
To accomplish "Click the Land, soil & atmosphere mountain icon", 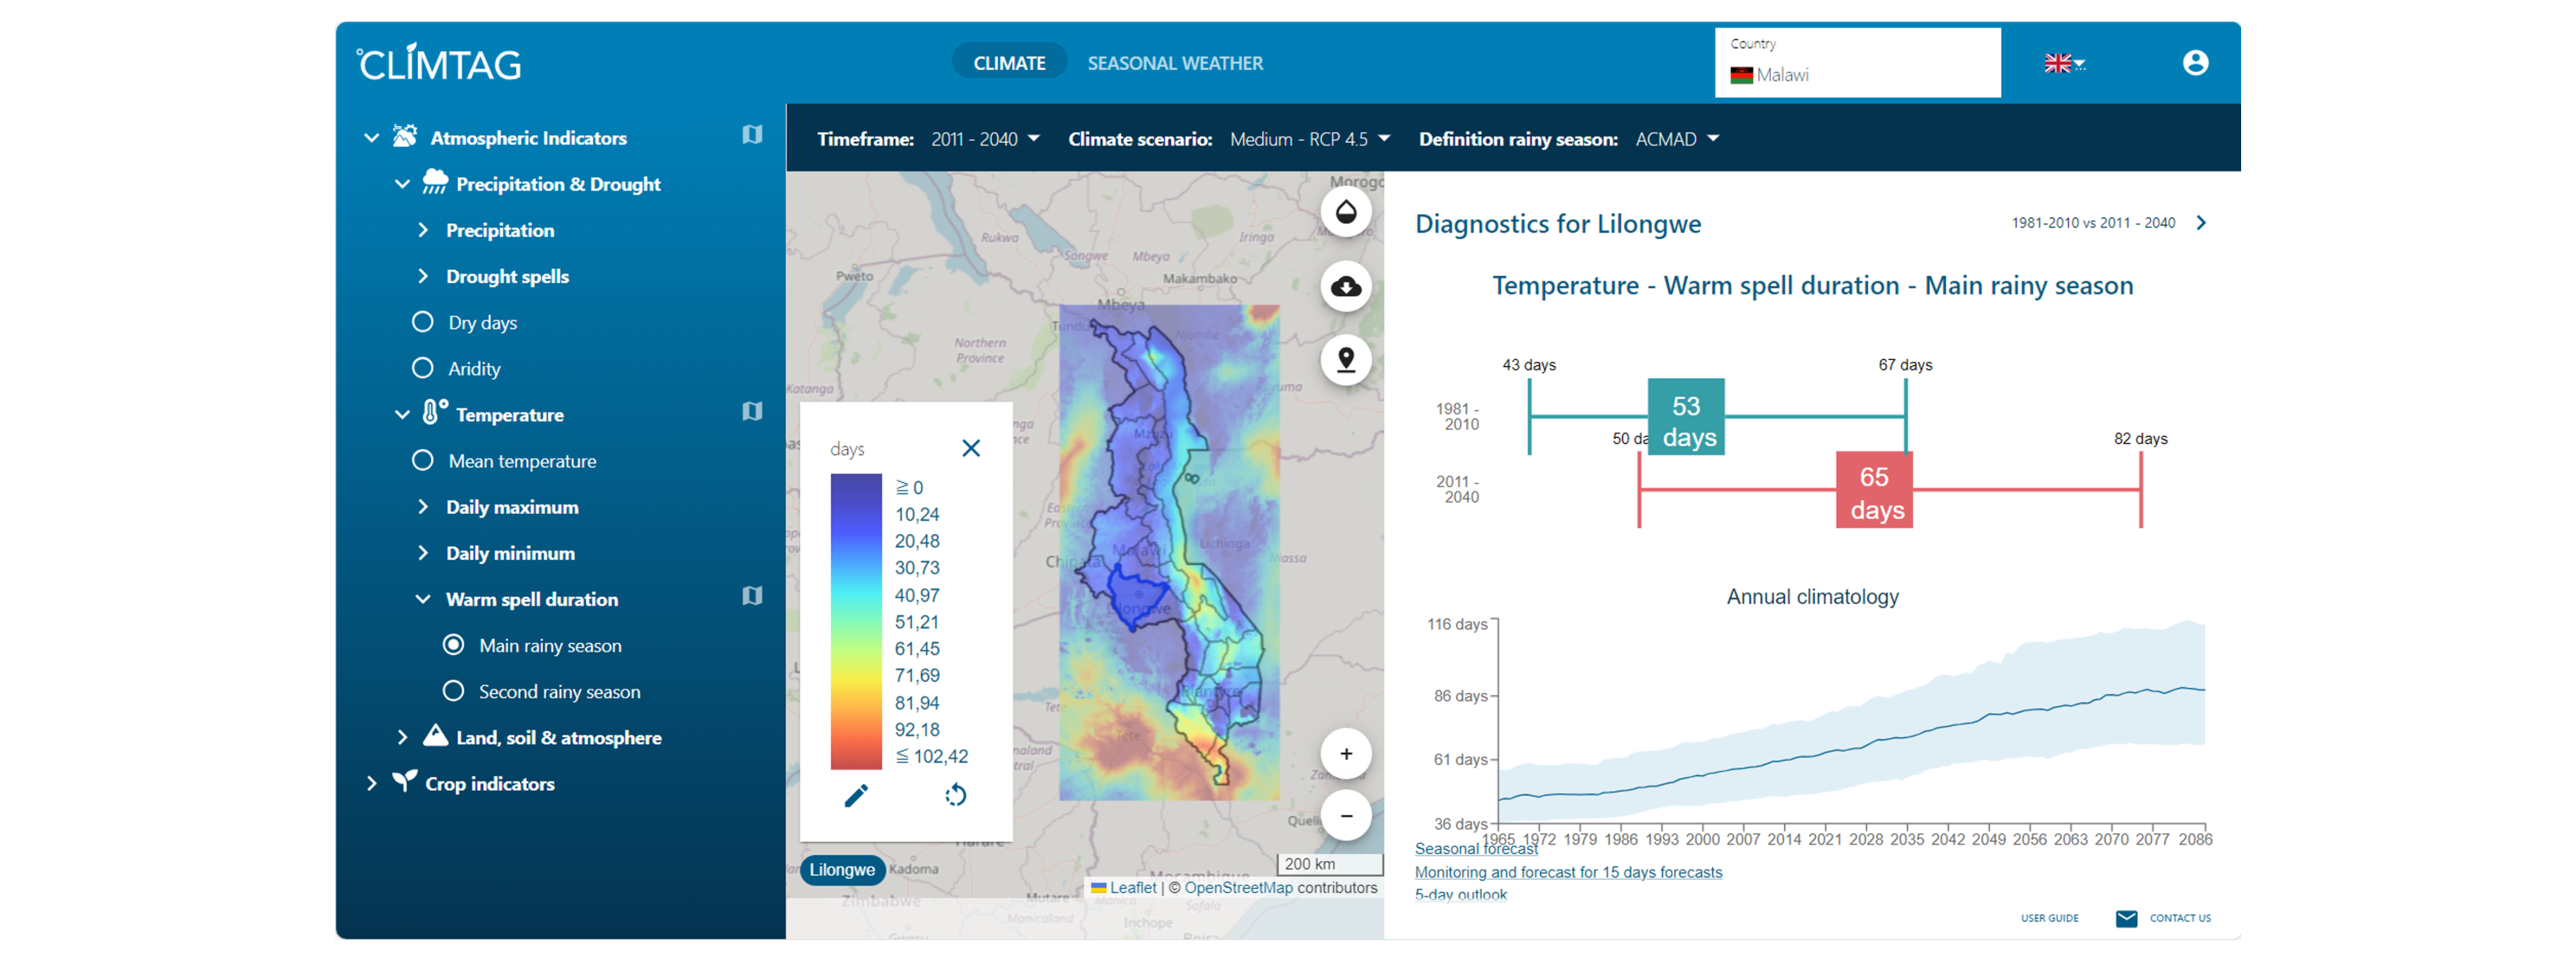I will [435, 736].
